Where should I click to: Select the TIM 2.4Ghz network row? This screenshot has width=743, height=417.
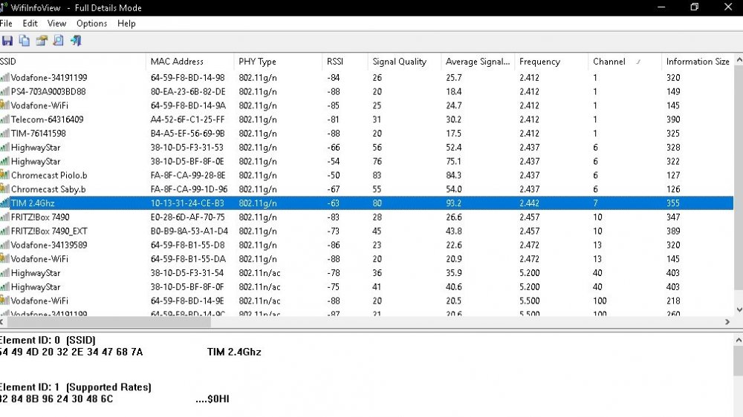[367, 203]
